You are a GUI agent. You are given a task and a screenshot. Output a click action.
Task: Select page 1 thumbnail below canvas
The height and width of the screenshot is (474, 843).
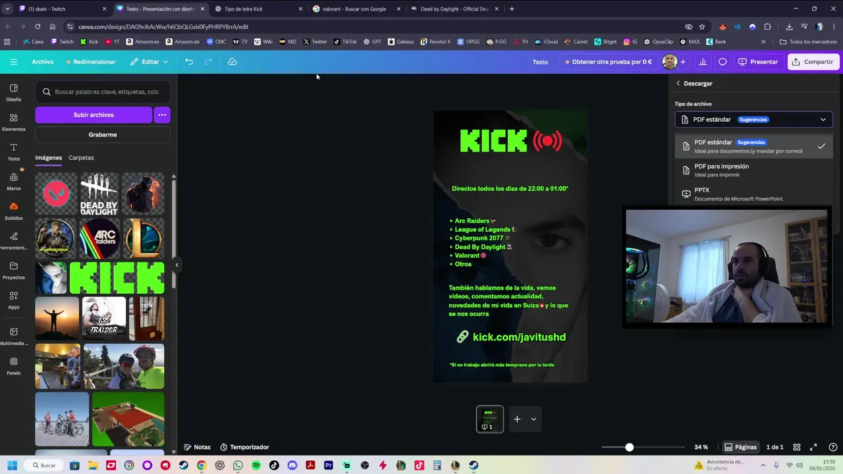click(490, 419)
